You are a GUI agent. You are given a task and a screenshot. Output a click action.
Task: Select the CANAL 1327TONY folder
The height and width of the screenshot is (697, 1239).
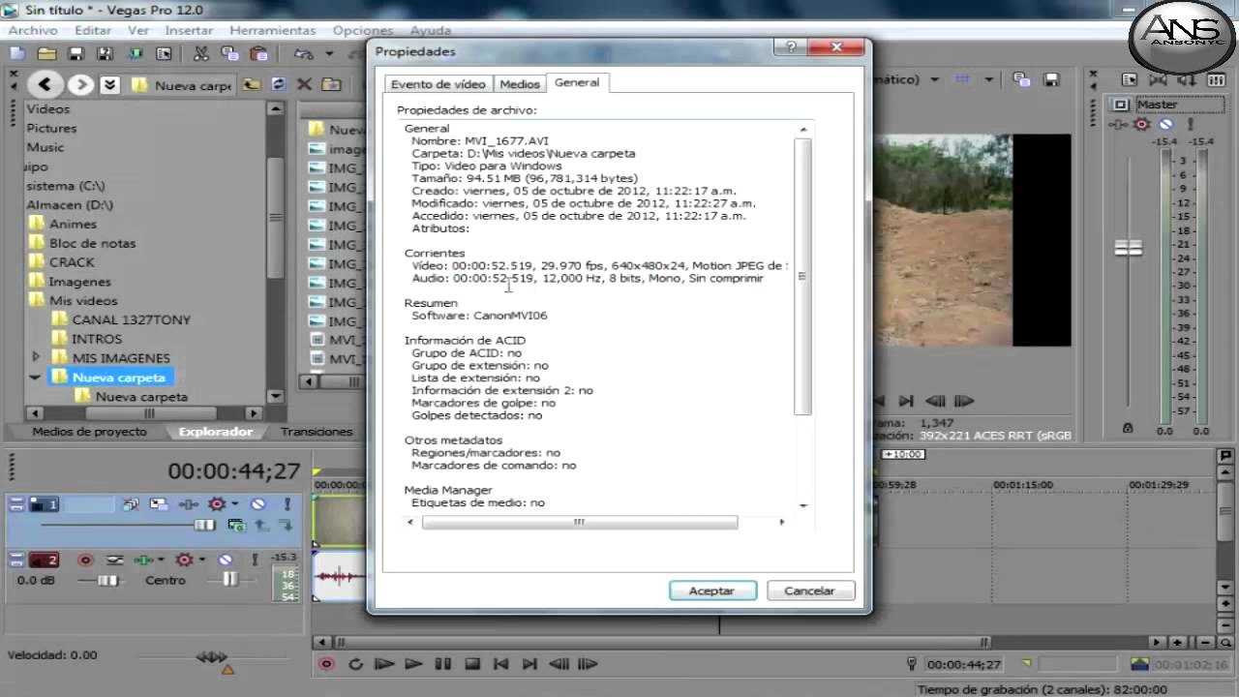132,319
